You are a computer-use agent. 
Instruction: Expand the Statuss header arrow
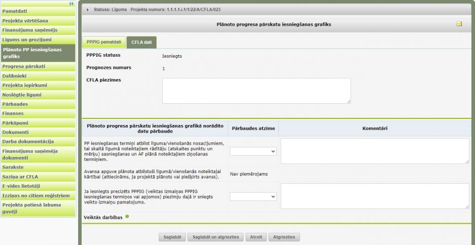[x=89, y=10]
